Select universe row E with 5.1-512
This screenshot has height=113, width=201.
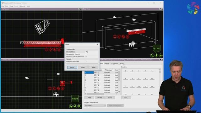coord(101,83)
